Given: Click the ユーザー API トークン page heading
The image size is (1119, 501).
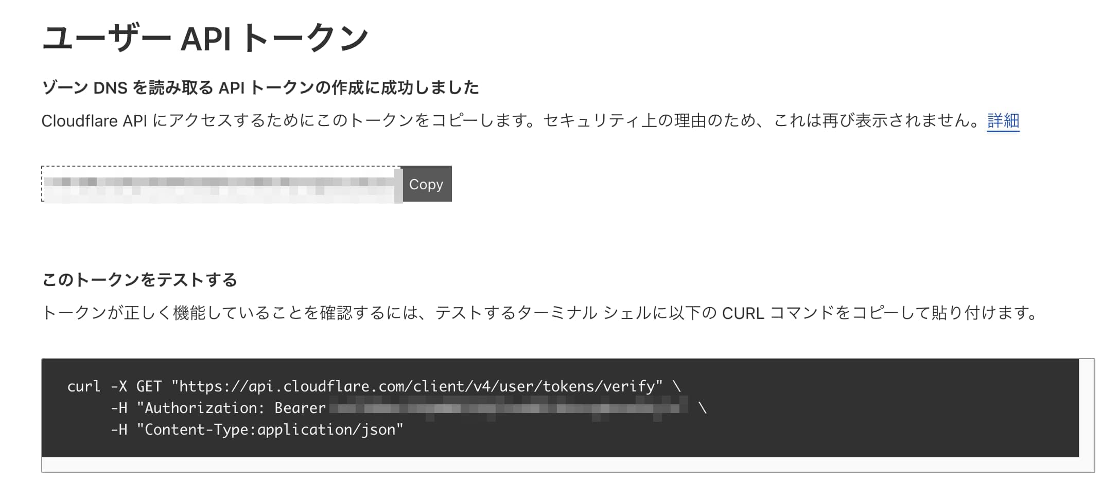Looking at the screenshot, I should [x=205, y=39].
